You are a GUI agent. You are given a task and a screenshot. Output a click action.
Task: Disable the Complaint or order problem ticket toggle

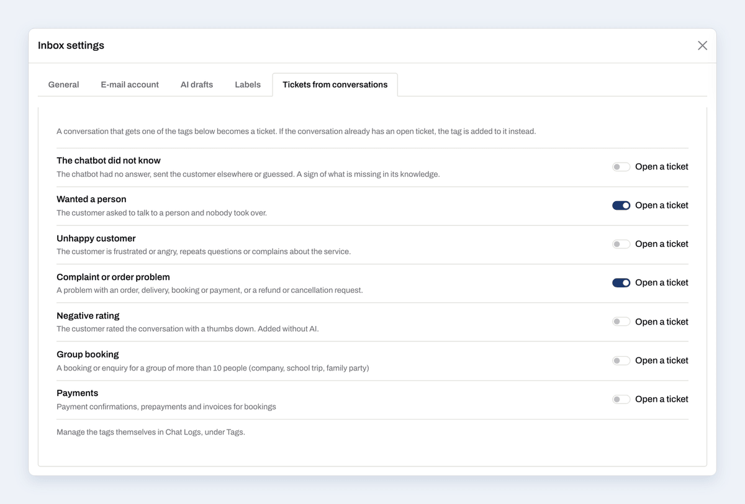tap(621, 283)
